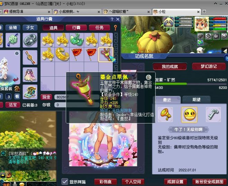Screen dimensions: 228x186
Task: Click the teal boots equipment slot
Action: tap(30, 92)
